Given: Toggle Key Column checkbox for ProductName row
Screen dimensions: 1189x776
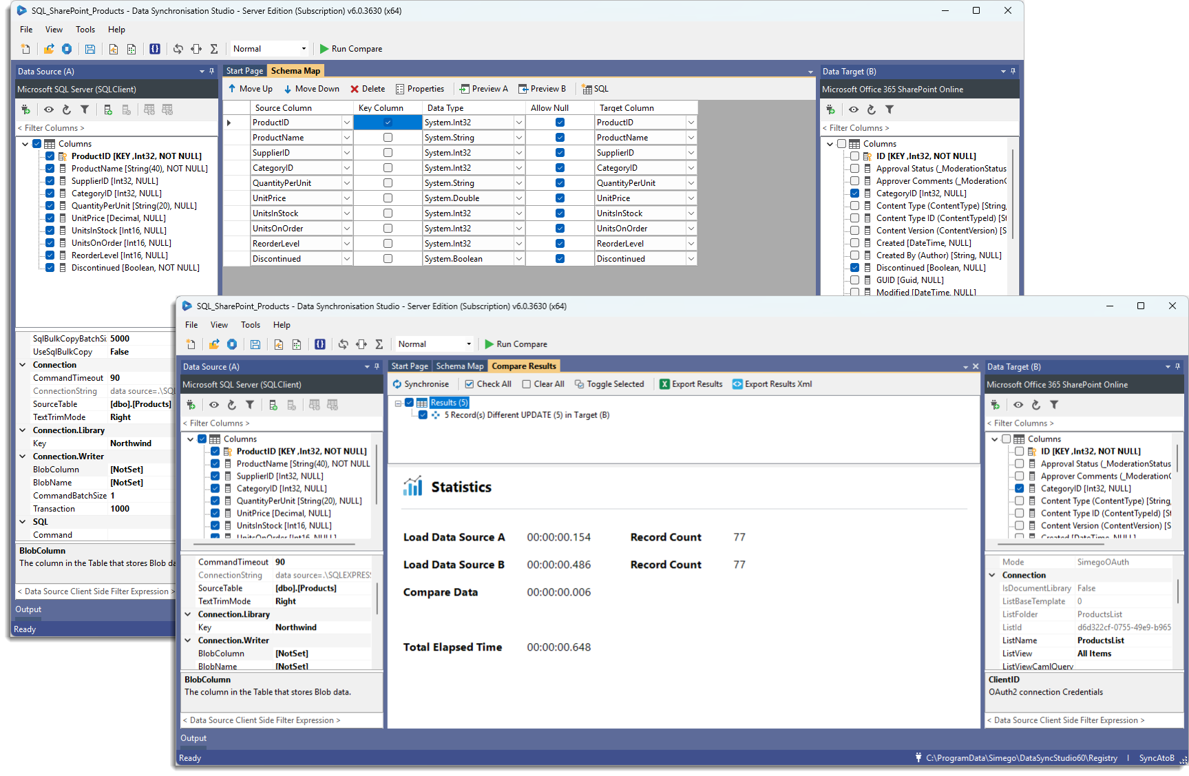Looking at the screenshot, I should point(388,138).
